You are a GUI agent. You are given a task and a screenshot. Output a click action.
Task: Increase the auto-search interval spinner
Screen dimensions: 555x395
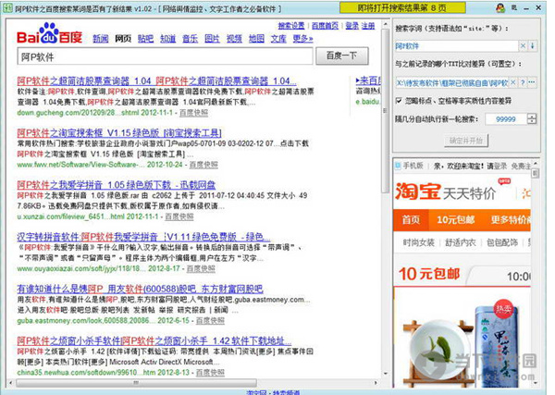(x=532, y=116)
